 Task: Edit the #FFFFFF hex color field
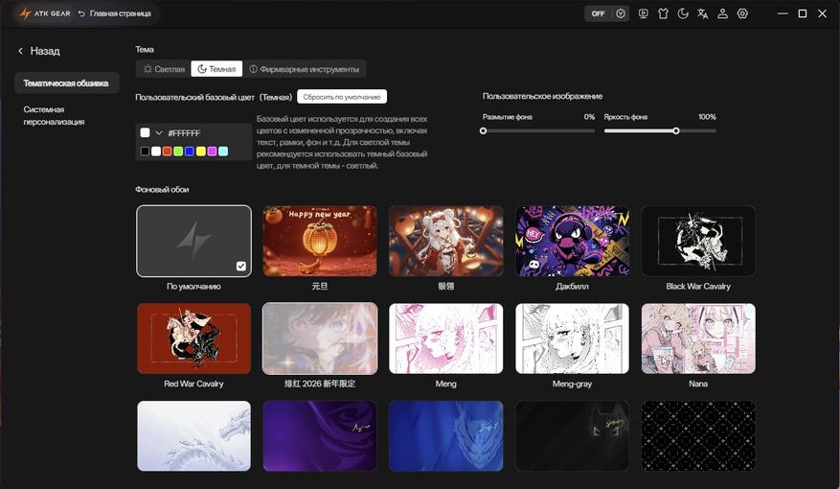pos(185,133)
